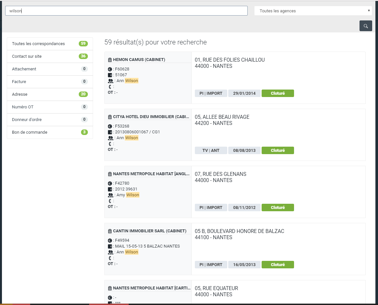
Task: Click euro icon next to F60628
Action: click(x=110, y=69)
